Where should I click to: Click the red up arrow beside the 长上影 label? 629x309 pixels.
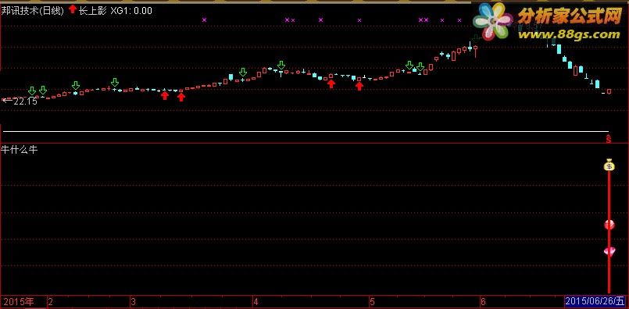click(72, 9)
